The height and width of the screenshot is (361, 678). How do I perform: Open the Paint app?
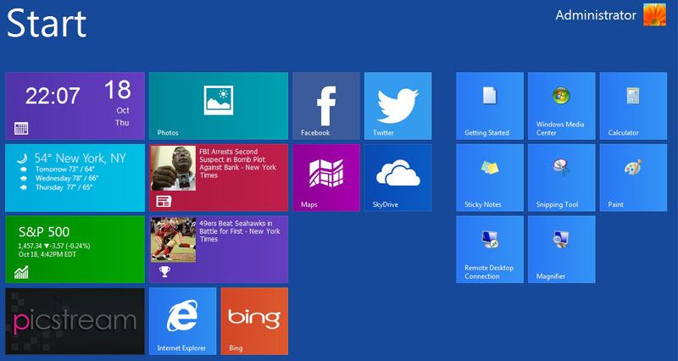click(632, 177)
